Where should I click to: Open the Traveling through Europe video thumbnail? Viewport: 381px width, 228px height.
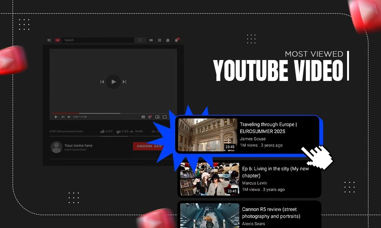[x=208, y=135]
